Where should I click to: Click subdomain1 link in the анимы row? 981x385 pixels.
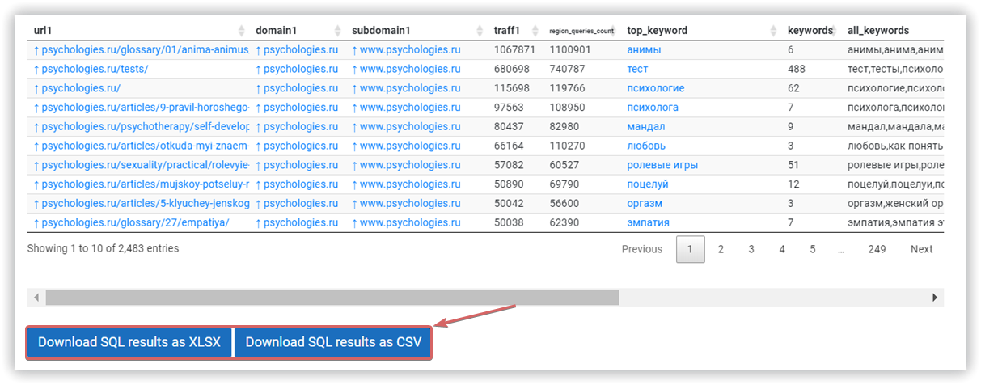[x=406, y=49]
